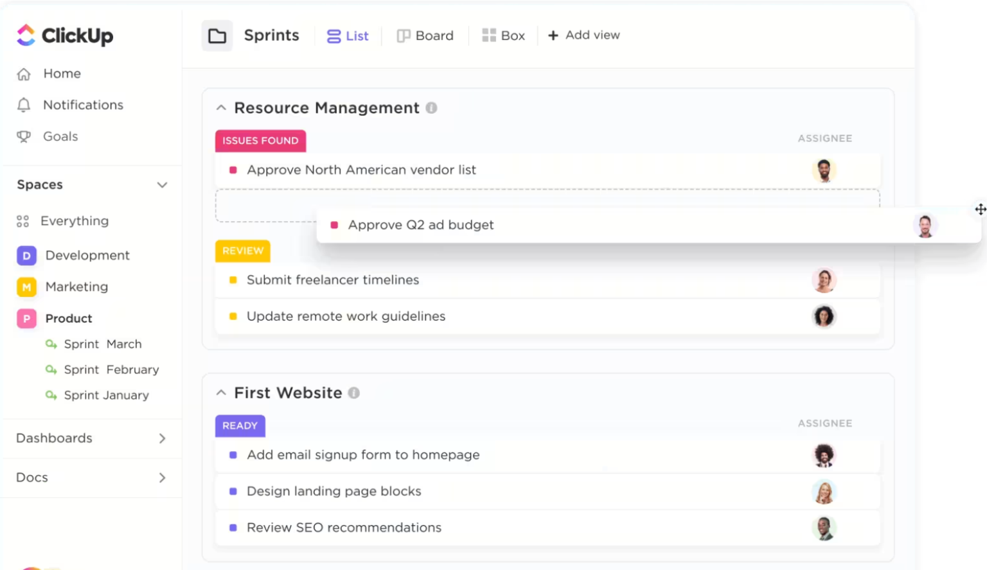Expand the Dashboards section arrow
The width and height of the screenshot is (987, 570).
click(x=162, y=438)
